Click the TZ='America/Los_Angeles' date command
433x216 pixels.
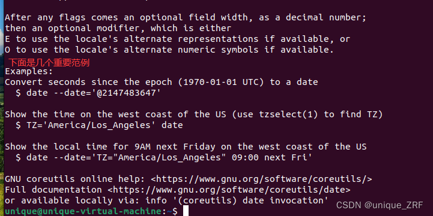[x=99, y=125]
